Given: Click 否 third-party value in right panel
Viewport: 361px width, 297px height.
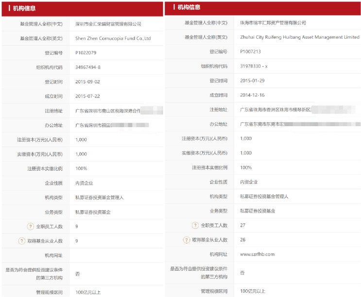Looking at the screenshot, I should coord(242,273).
